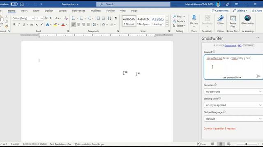Apply Normal style
This screenshot has width=263, height=147.
pos(129,21)
